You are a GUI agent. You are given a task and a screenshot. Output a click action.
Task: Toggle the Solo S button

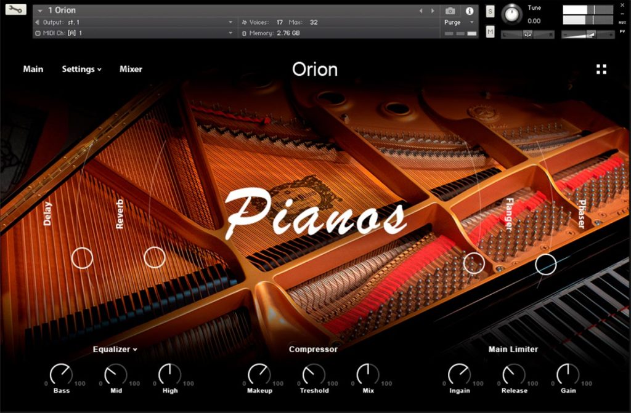pos(490,11)
